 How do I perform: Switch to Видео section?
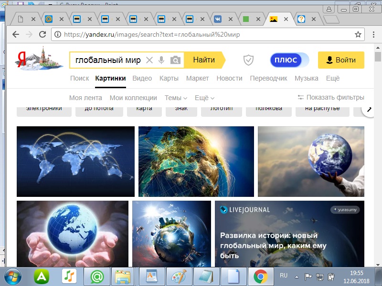pyautogui.click(x=142, y=78)
